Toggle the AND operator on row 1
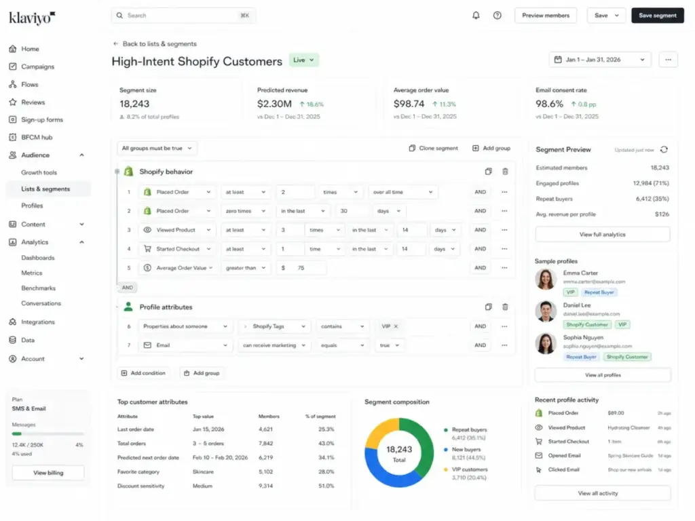 click(x=480, y=192)
